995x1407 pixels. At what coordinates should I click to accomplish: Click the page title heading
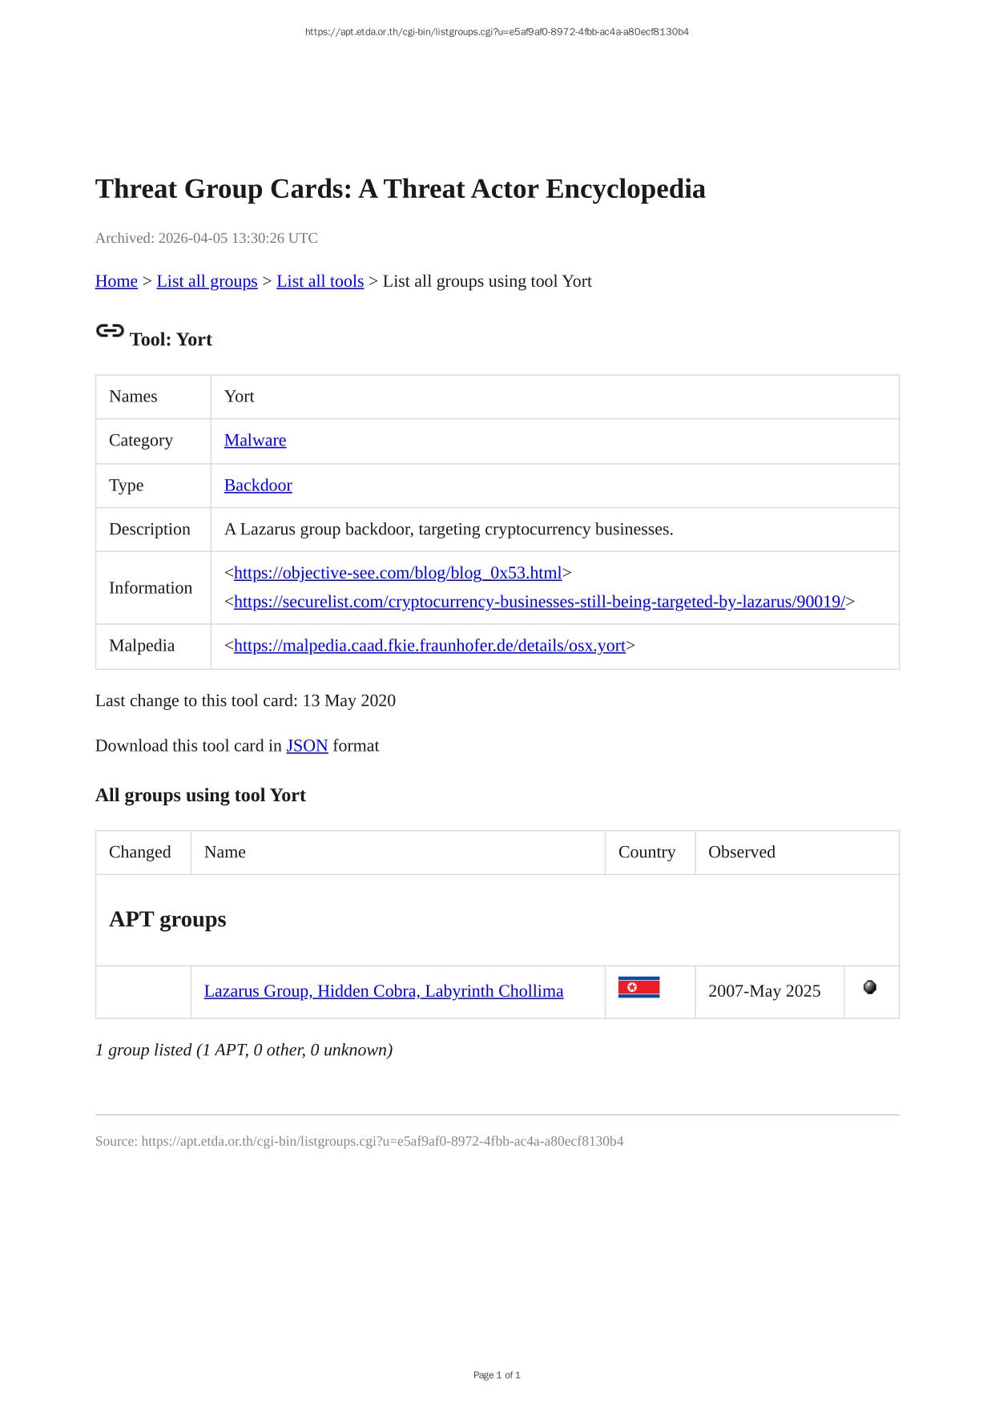(x=400, y=189)
